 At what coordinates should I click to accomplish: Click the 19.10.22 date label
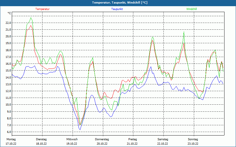pyautogui.click(x=72, y=144)
